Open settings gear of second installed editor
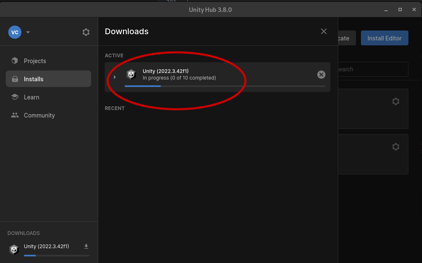Screen dimensions: 422x263 point(396,147)
